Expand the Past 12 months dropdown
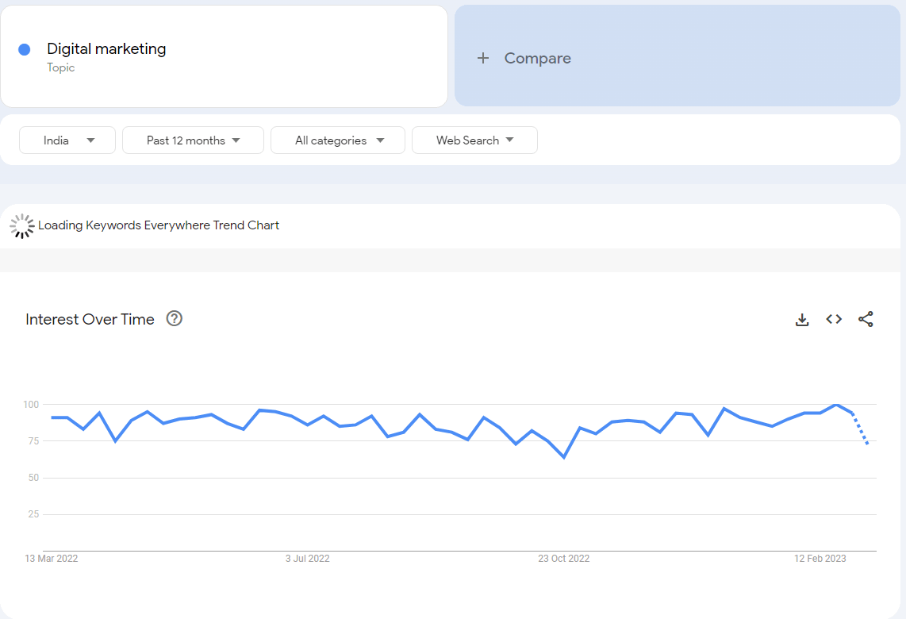The image size is (906, 619). tap(193, 140)
